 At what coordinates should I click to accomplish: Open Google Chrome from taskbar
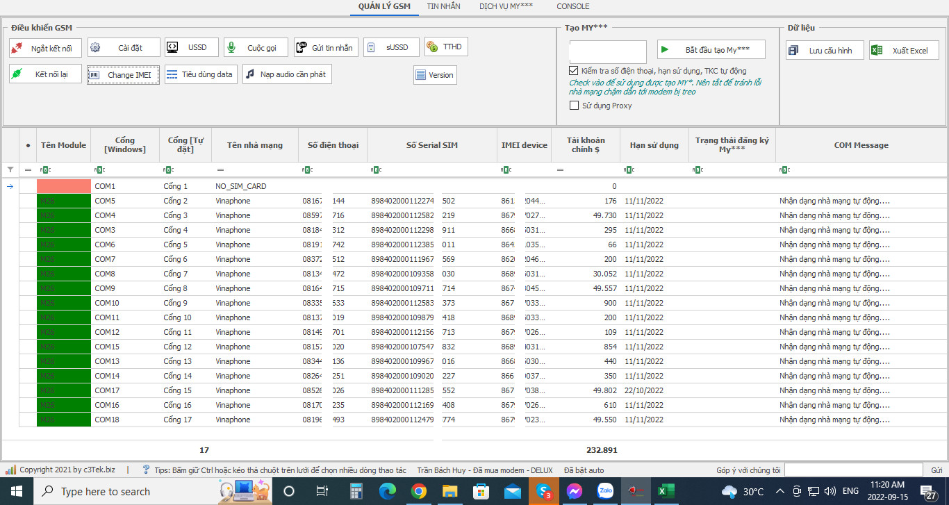[x=418, y=491]
